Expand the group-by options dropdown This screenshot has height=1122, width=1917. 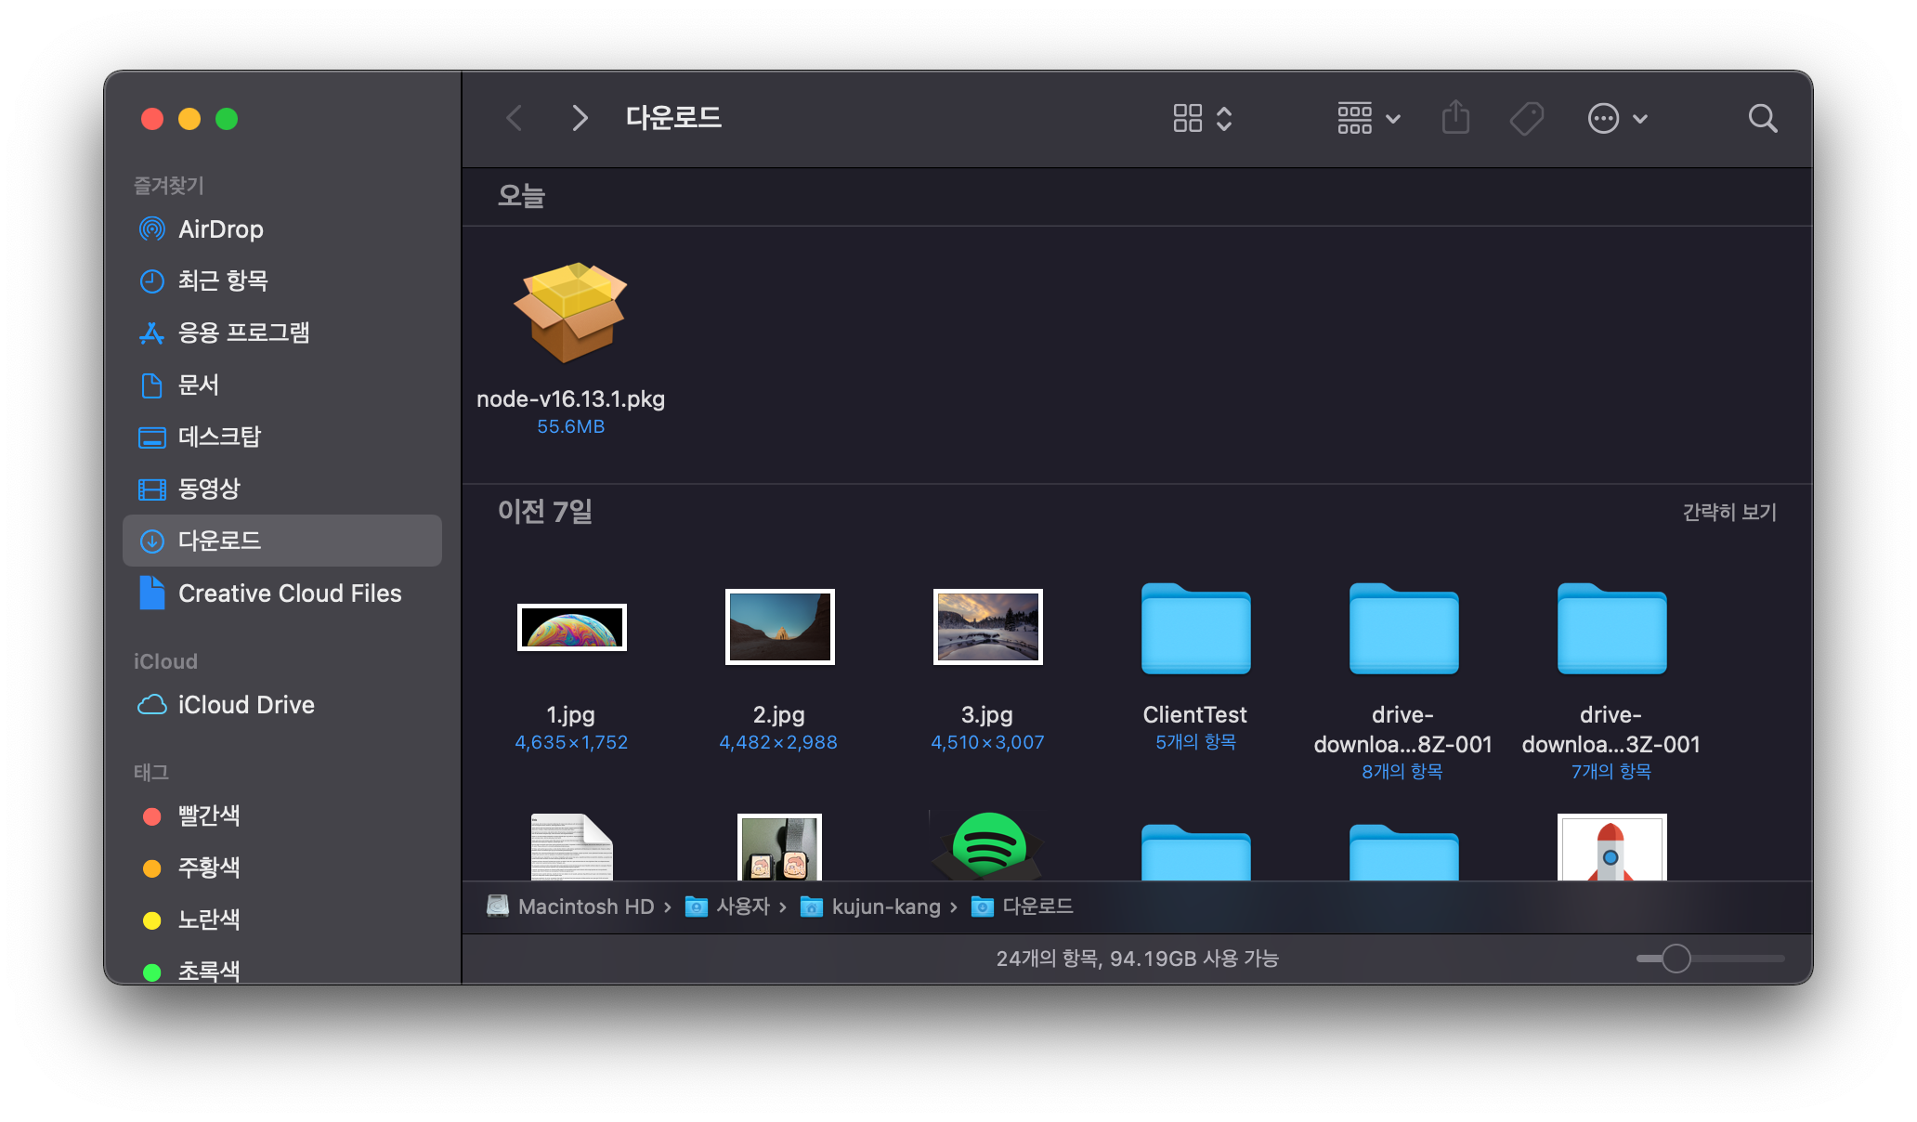pos(1368,118)
